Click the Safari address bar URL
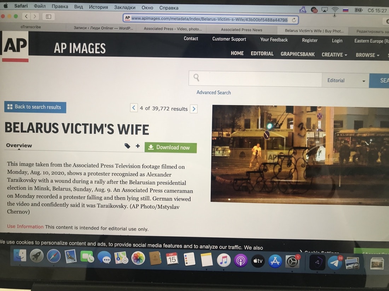 tap(209, 19)
